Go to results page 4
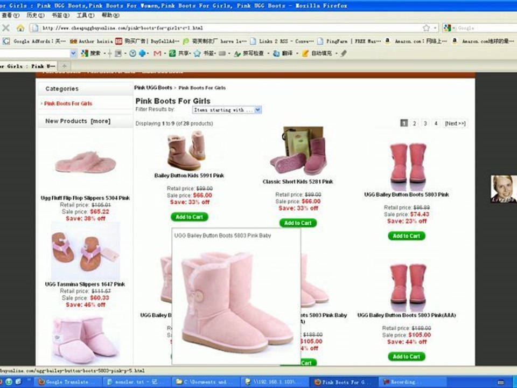This screenshot has width=517, height=388. pos(436,123)
